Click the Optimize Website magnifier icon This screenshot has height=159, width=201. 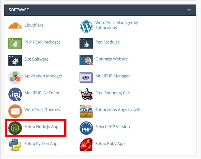[86, 60]
